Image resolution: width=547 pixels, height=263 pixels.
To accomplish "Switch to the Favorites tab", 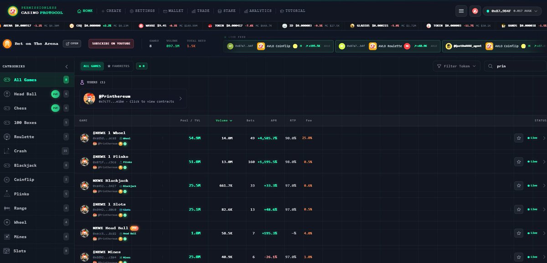I will [119, 66].
